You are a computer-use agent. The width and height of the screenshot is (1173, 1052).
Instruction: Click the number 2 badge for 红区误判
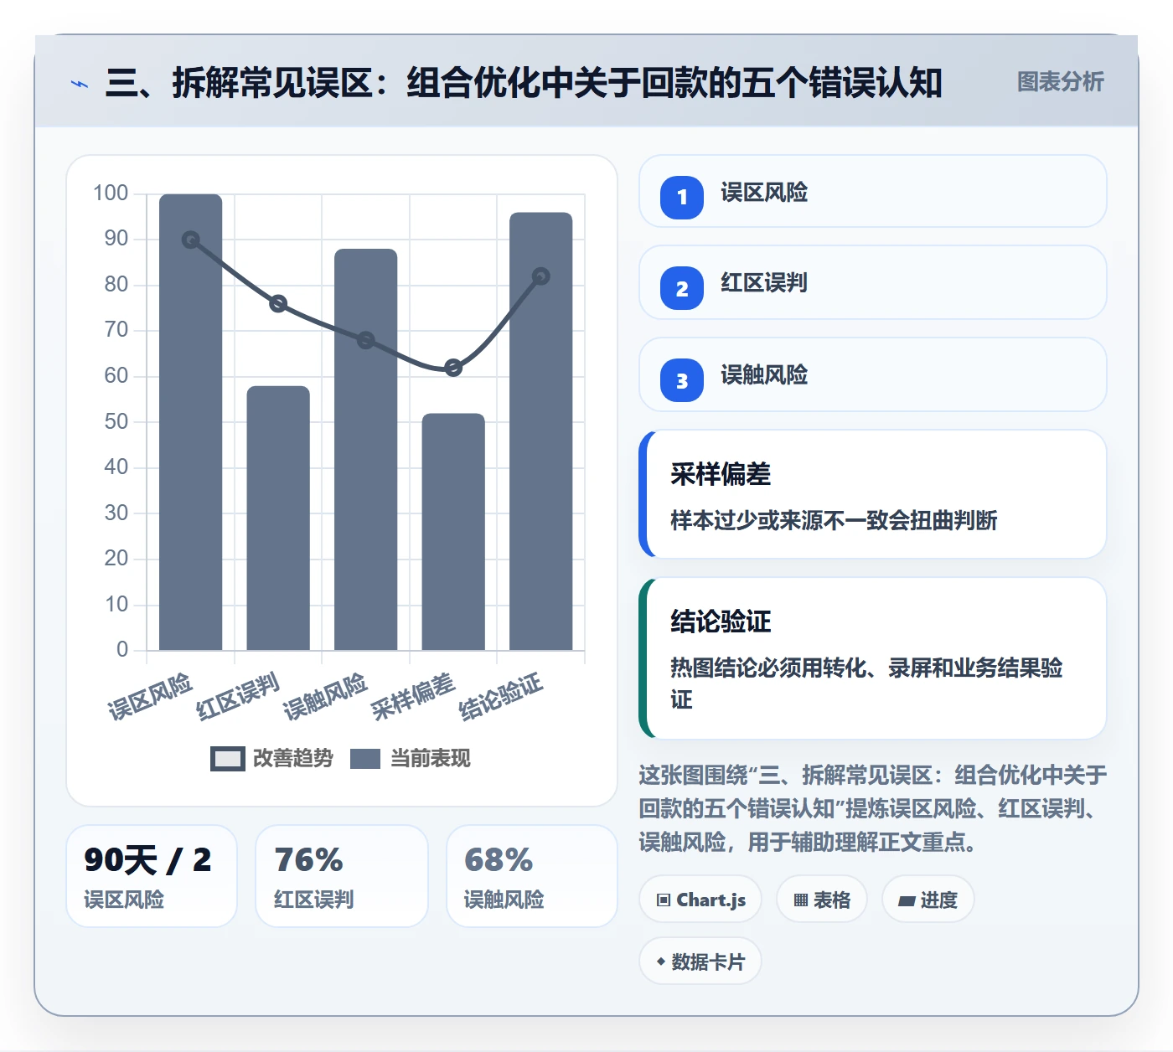pyautogui.click(x=682, y=288)
